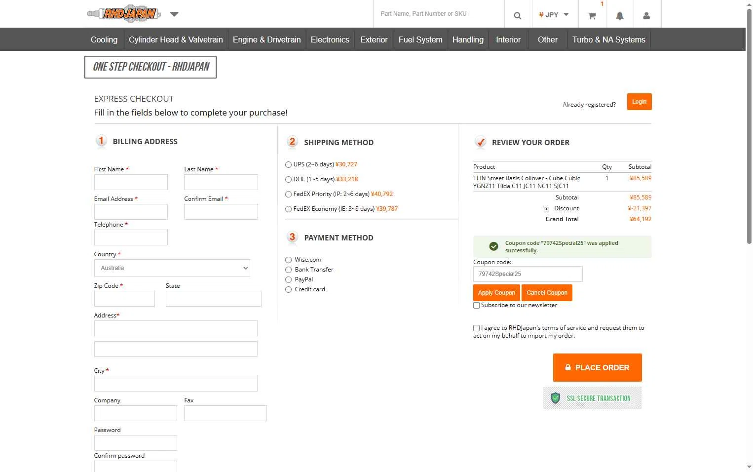The height and width of the screenshot is (472, 753).
Task: Focus the Coupon code field
Action: [528, 274]
